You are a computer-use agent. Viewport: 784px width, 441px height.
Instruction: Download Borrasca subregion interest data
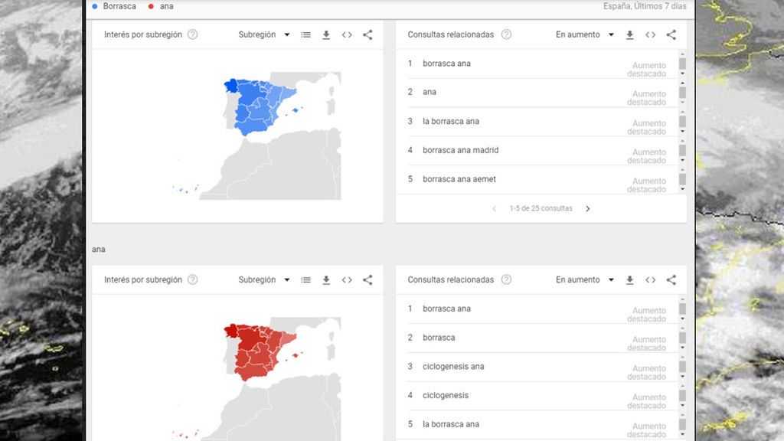pyautogui.click(x=326, y=35)
